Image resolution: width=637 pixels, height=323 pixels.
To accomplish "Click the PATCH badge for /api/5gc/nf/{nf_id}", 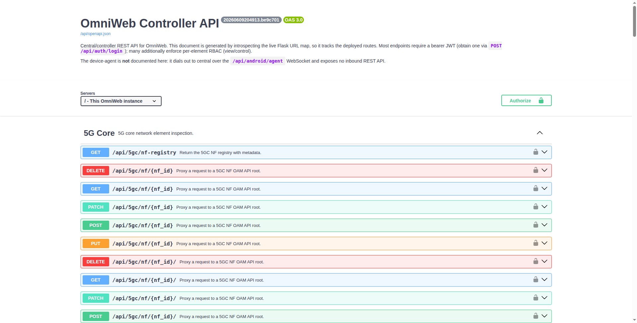I will [x=96, y=207].
